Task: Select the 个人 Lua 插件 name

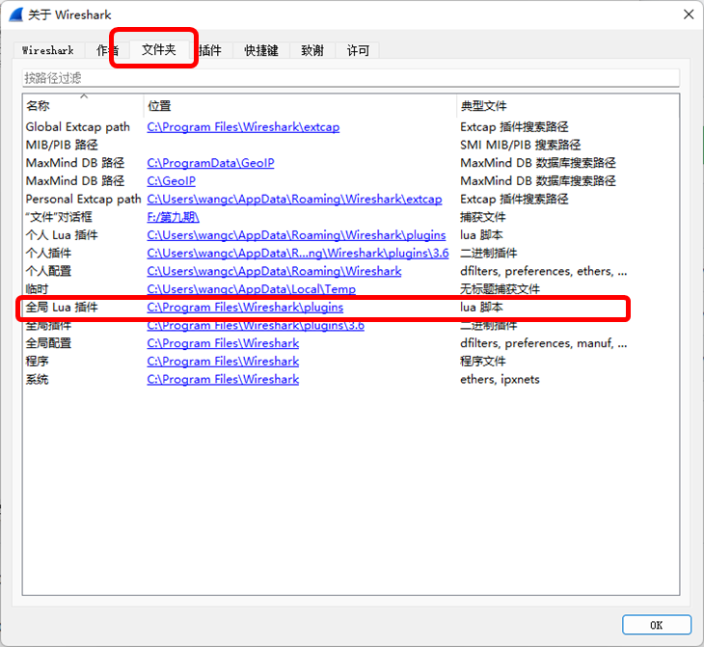Action: [x=62, y=235]
